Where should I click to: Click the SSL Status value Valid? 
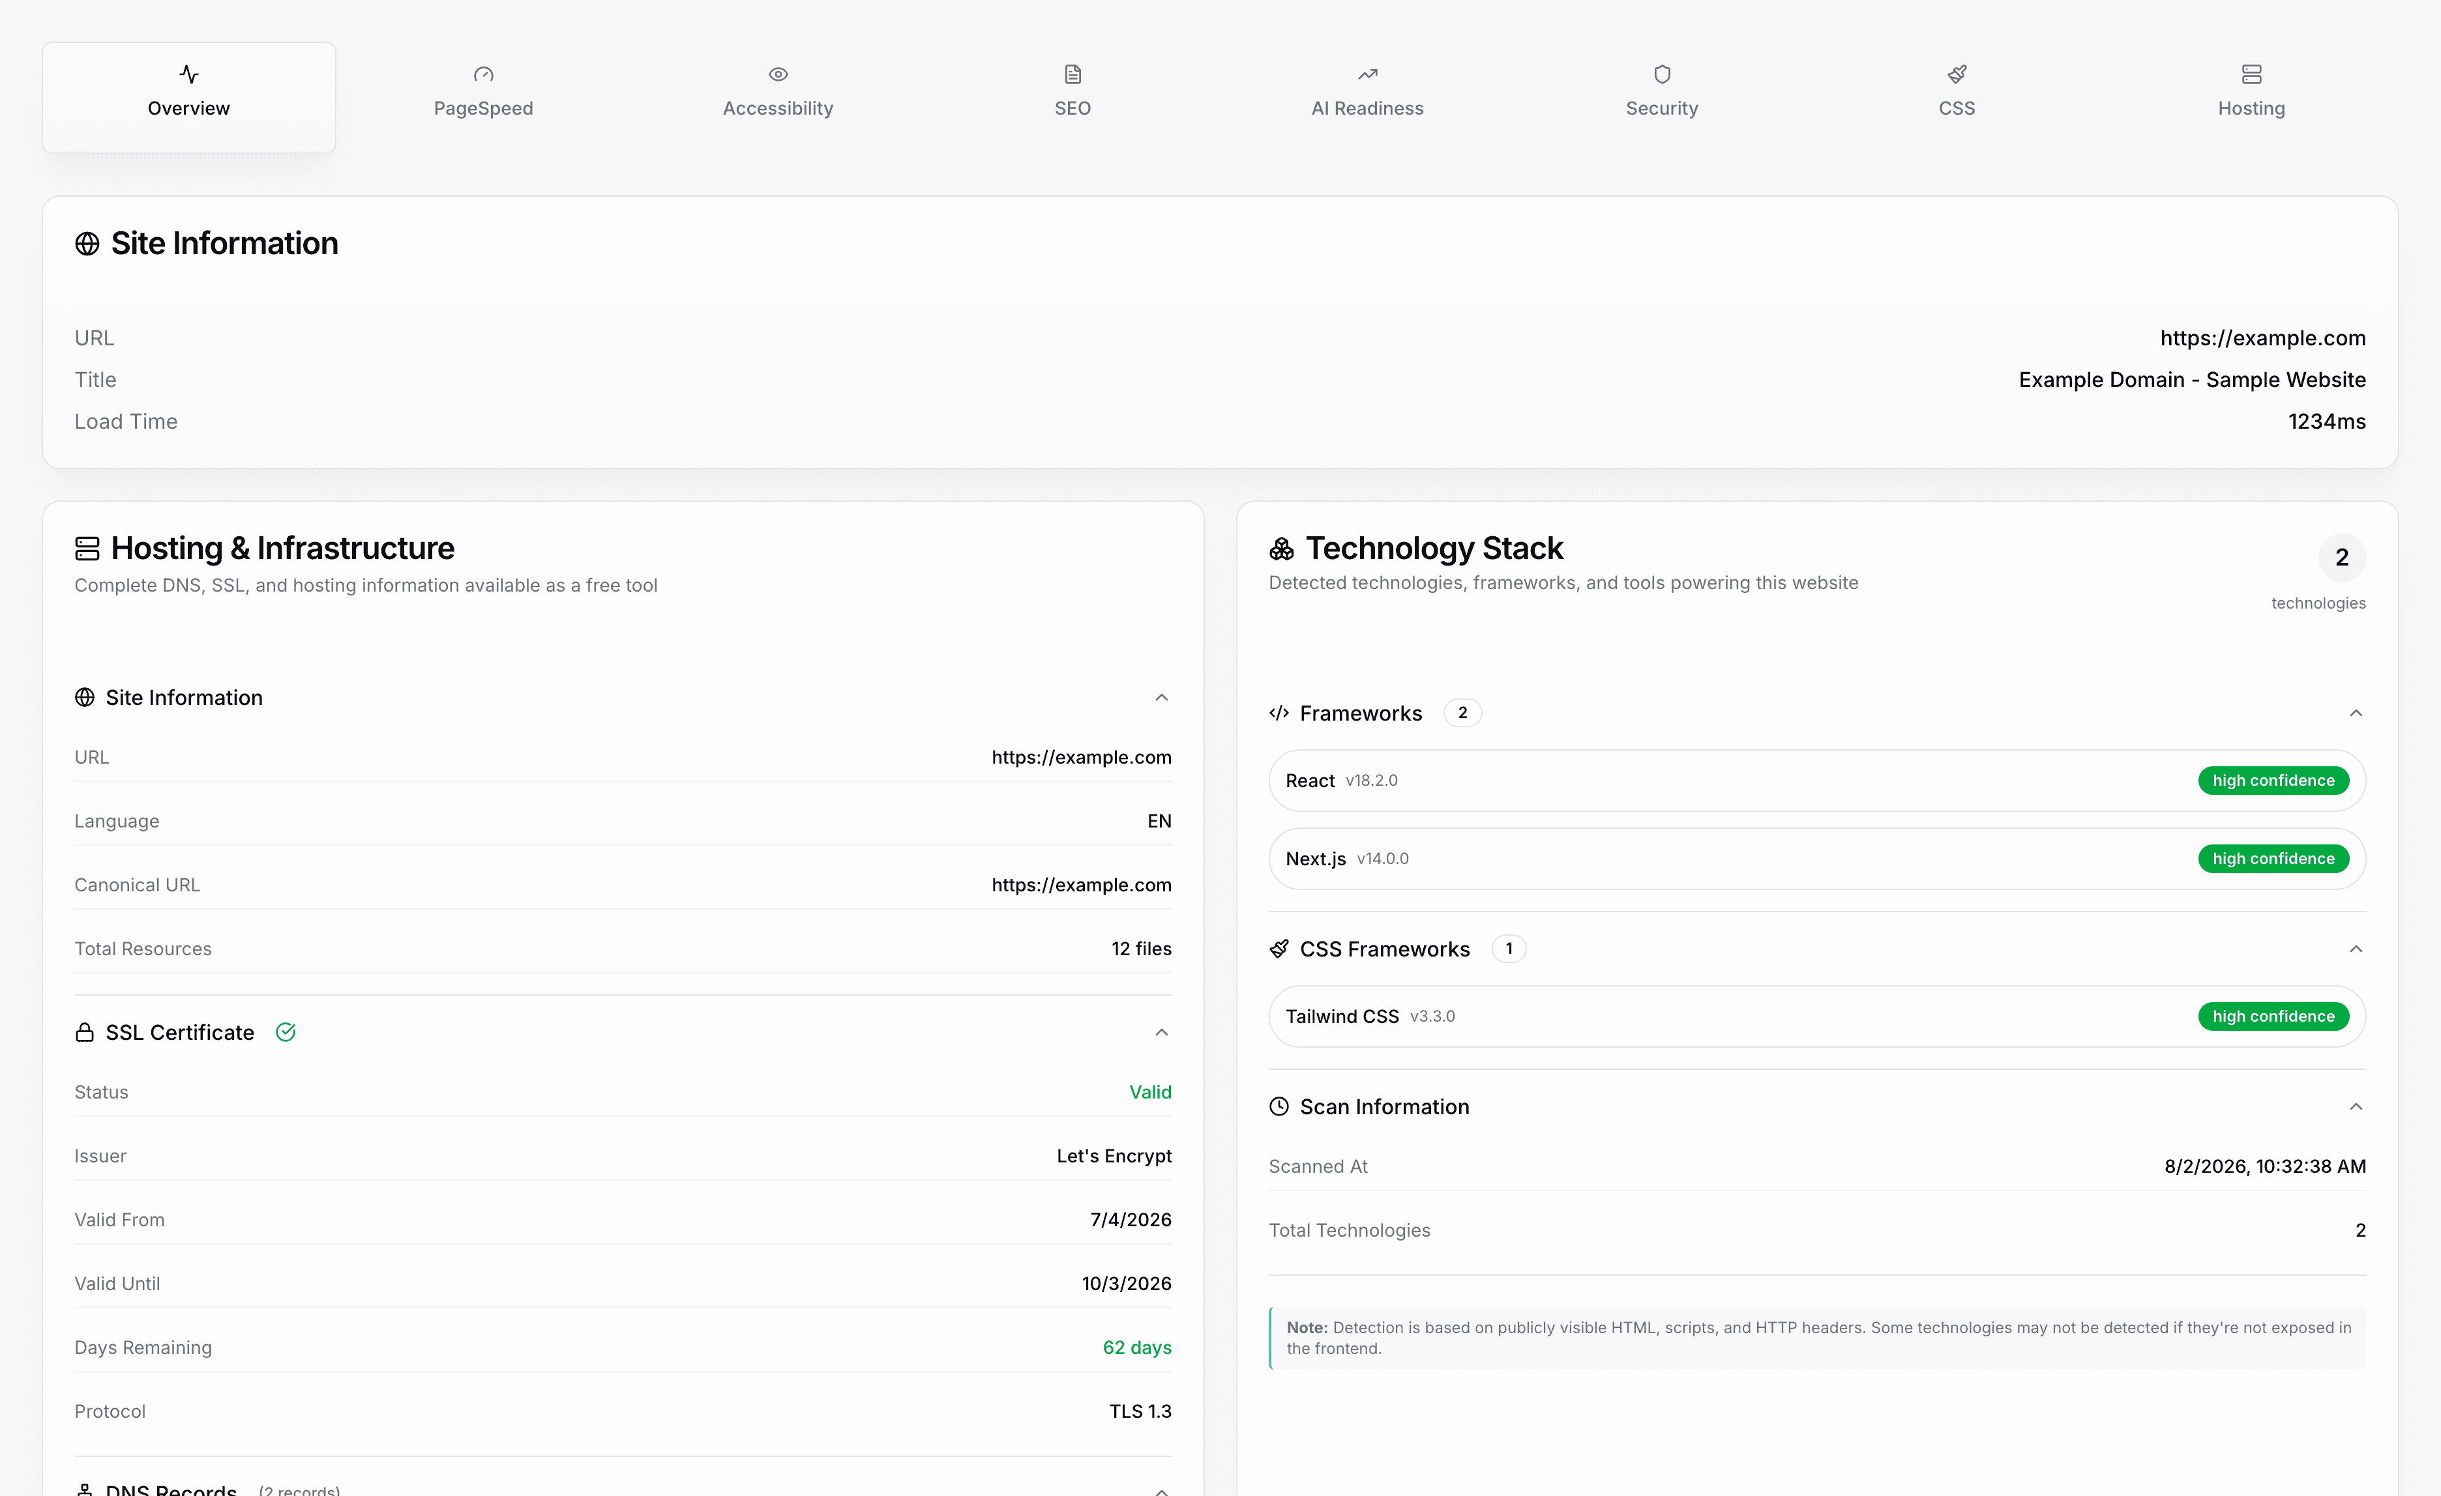point(1150,1092)
